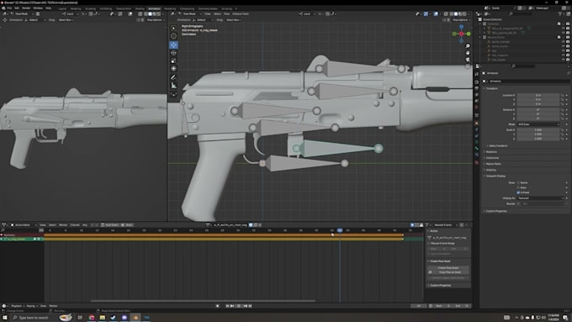Click the Rotation Y value field

click(538, 114)
